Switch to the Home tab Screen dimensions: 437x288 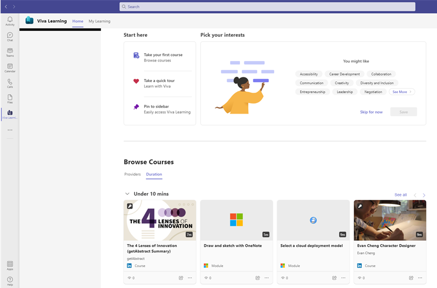coord(78,21)
